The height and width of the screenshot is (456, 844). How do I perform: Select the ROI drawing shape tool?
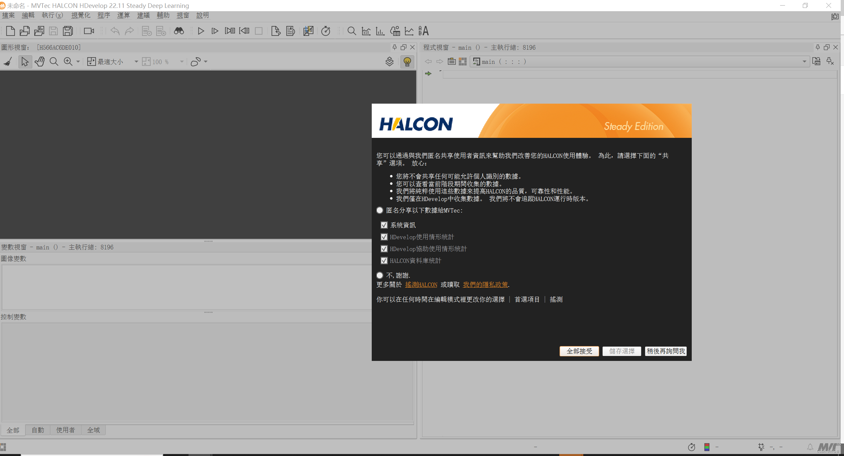coord(196,62)
